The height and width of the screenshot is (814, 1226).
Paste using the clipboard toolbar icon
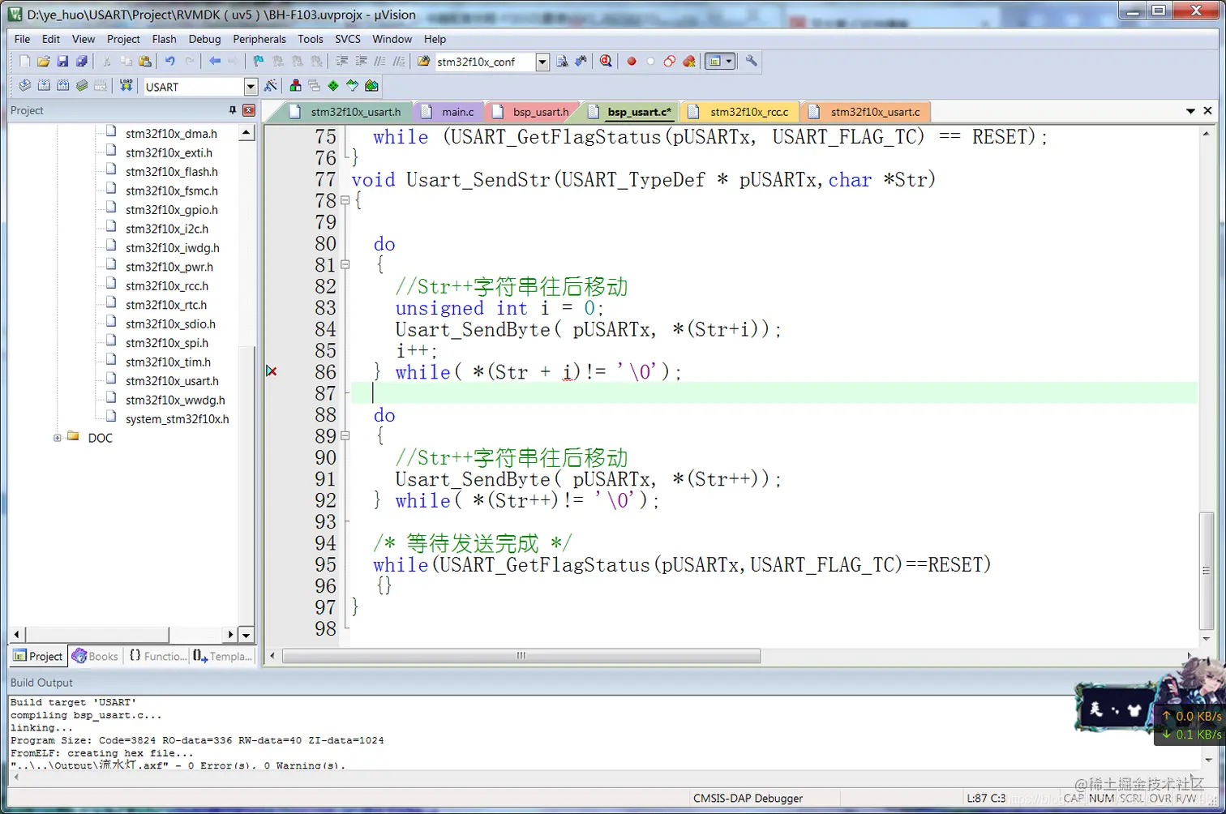point(144,61)
